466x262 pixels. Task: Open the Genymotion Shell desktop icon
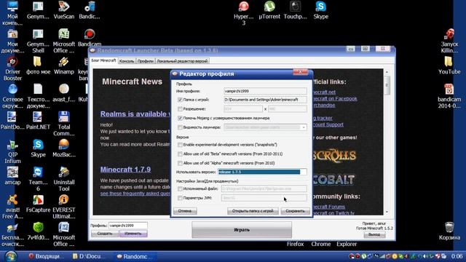coord(38,41)
